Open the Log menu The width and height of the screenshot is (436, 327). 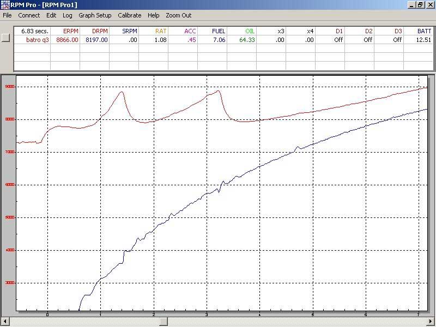pos(67,15)
